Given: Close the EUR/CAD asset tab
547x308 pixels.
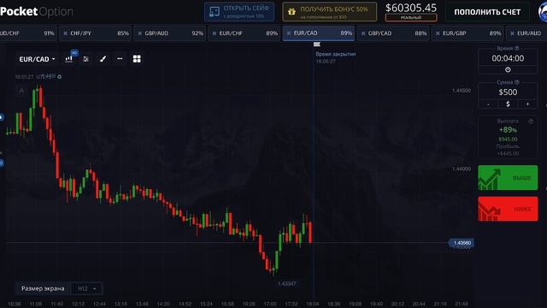Looking at the screenshot, I should coord(289,33).
